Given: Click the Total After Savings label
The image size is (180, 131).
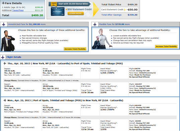Looking at the screenshot, I should pyautogui.click(x=111, y=15).
